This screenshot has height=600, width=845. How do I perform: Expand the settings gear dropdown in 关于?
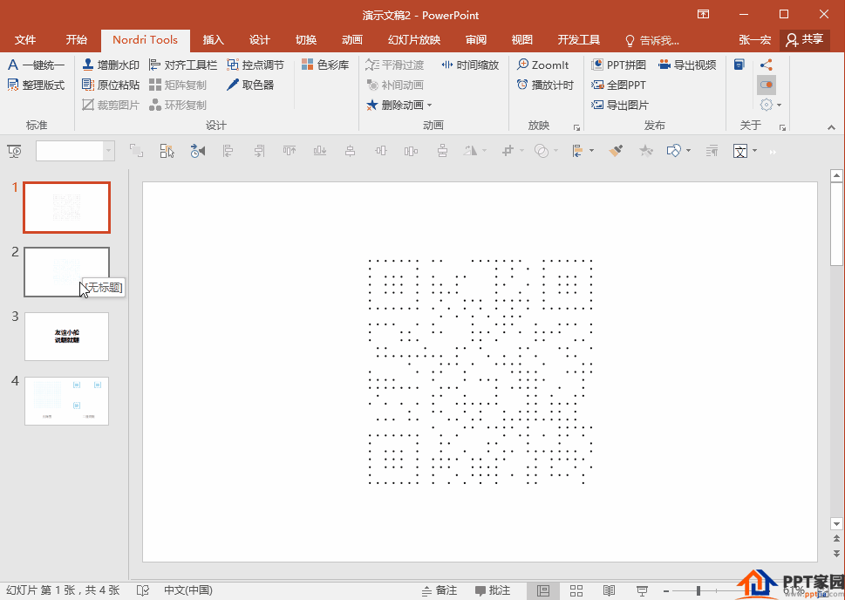[779, 105]
